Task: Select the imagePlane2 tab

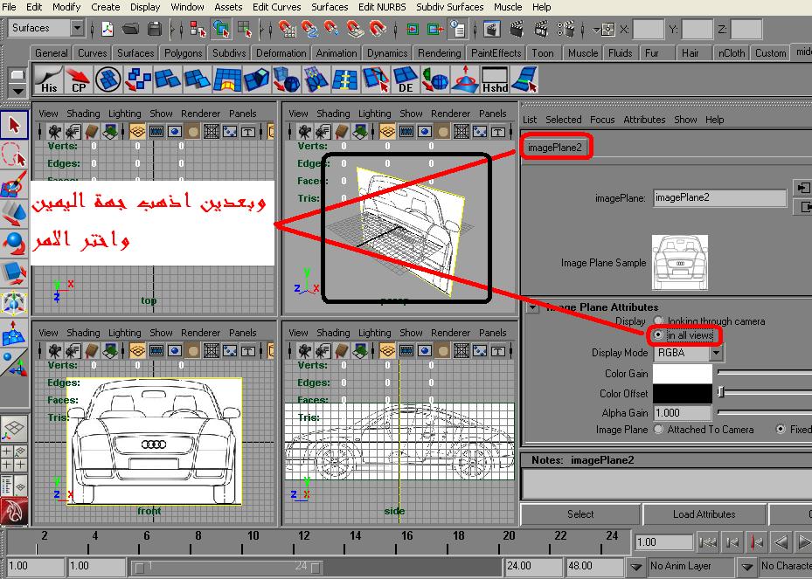Action: (555, 148)
